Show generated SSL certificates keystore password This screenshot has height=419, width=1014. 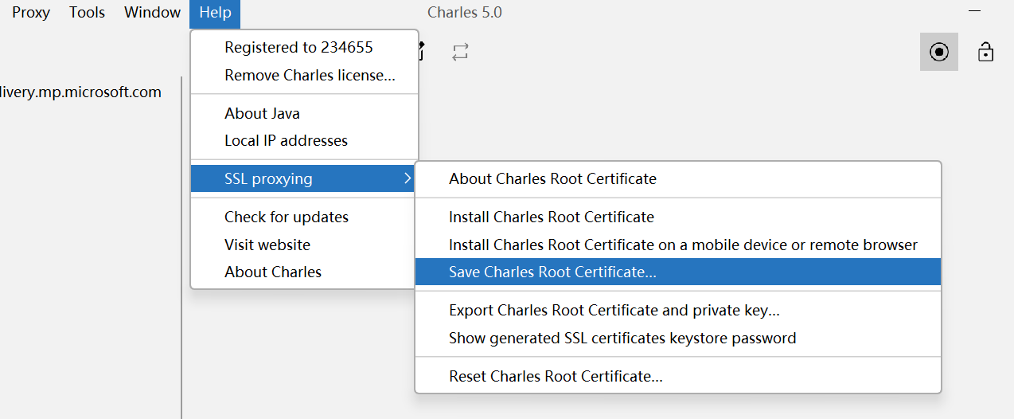point(678,338)
